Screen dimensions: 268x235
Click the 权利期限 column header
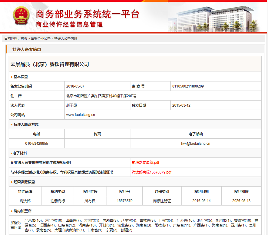pos(241,192)
